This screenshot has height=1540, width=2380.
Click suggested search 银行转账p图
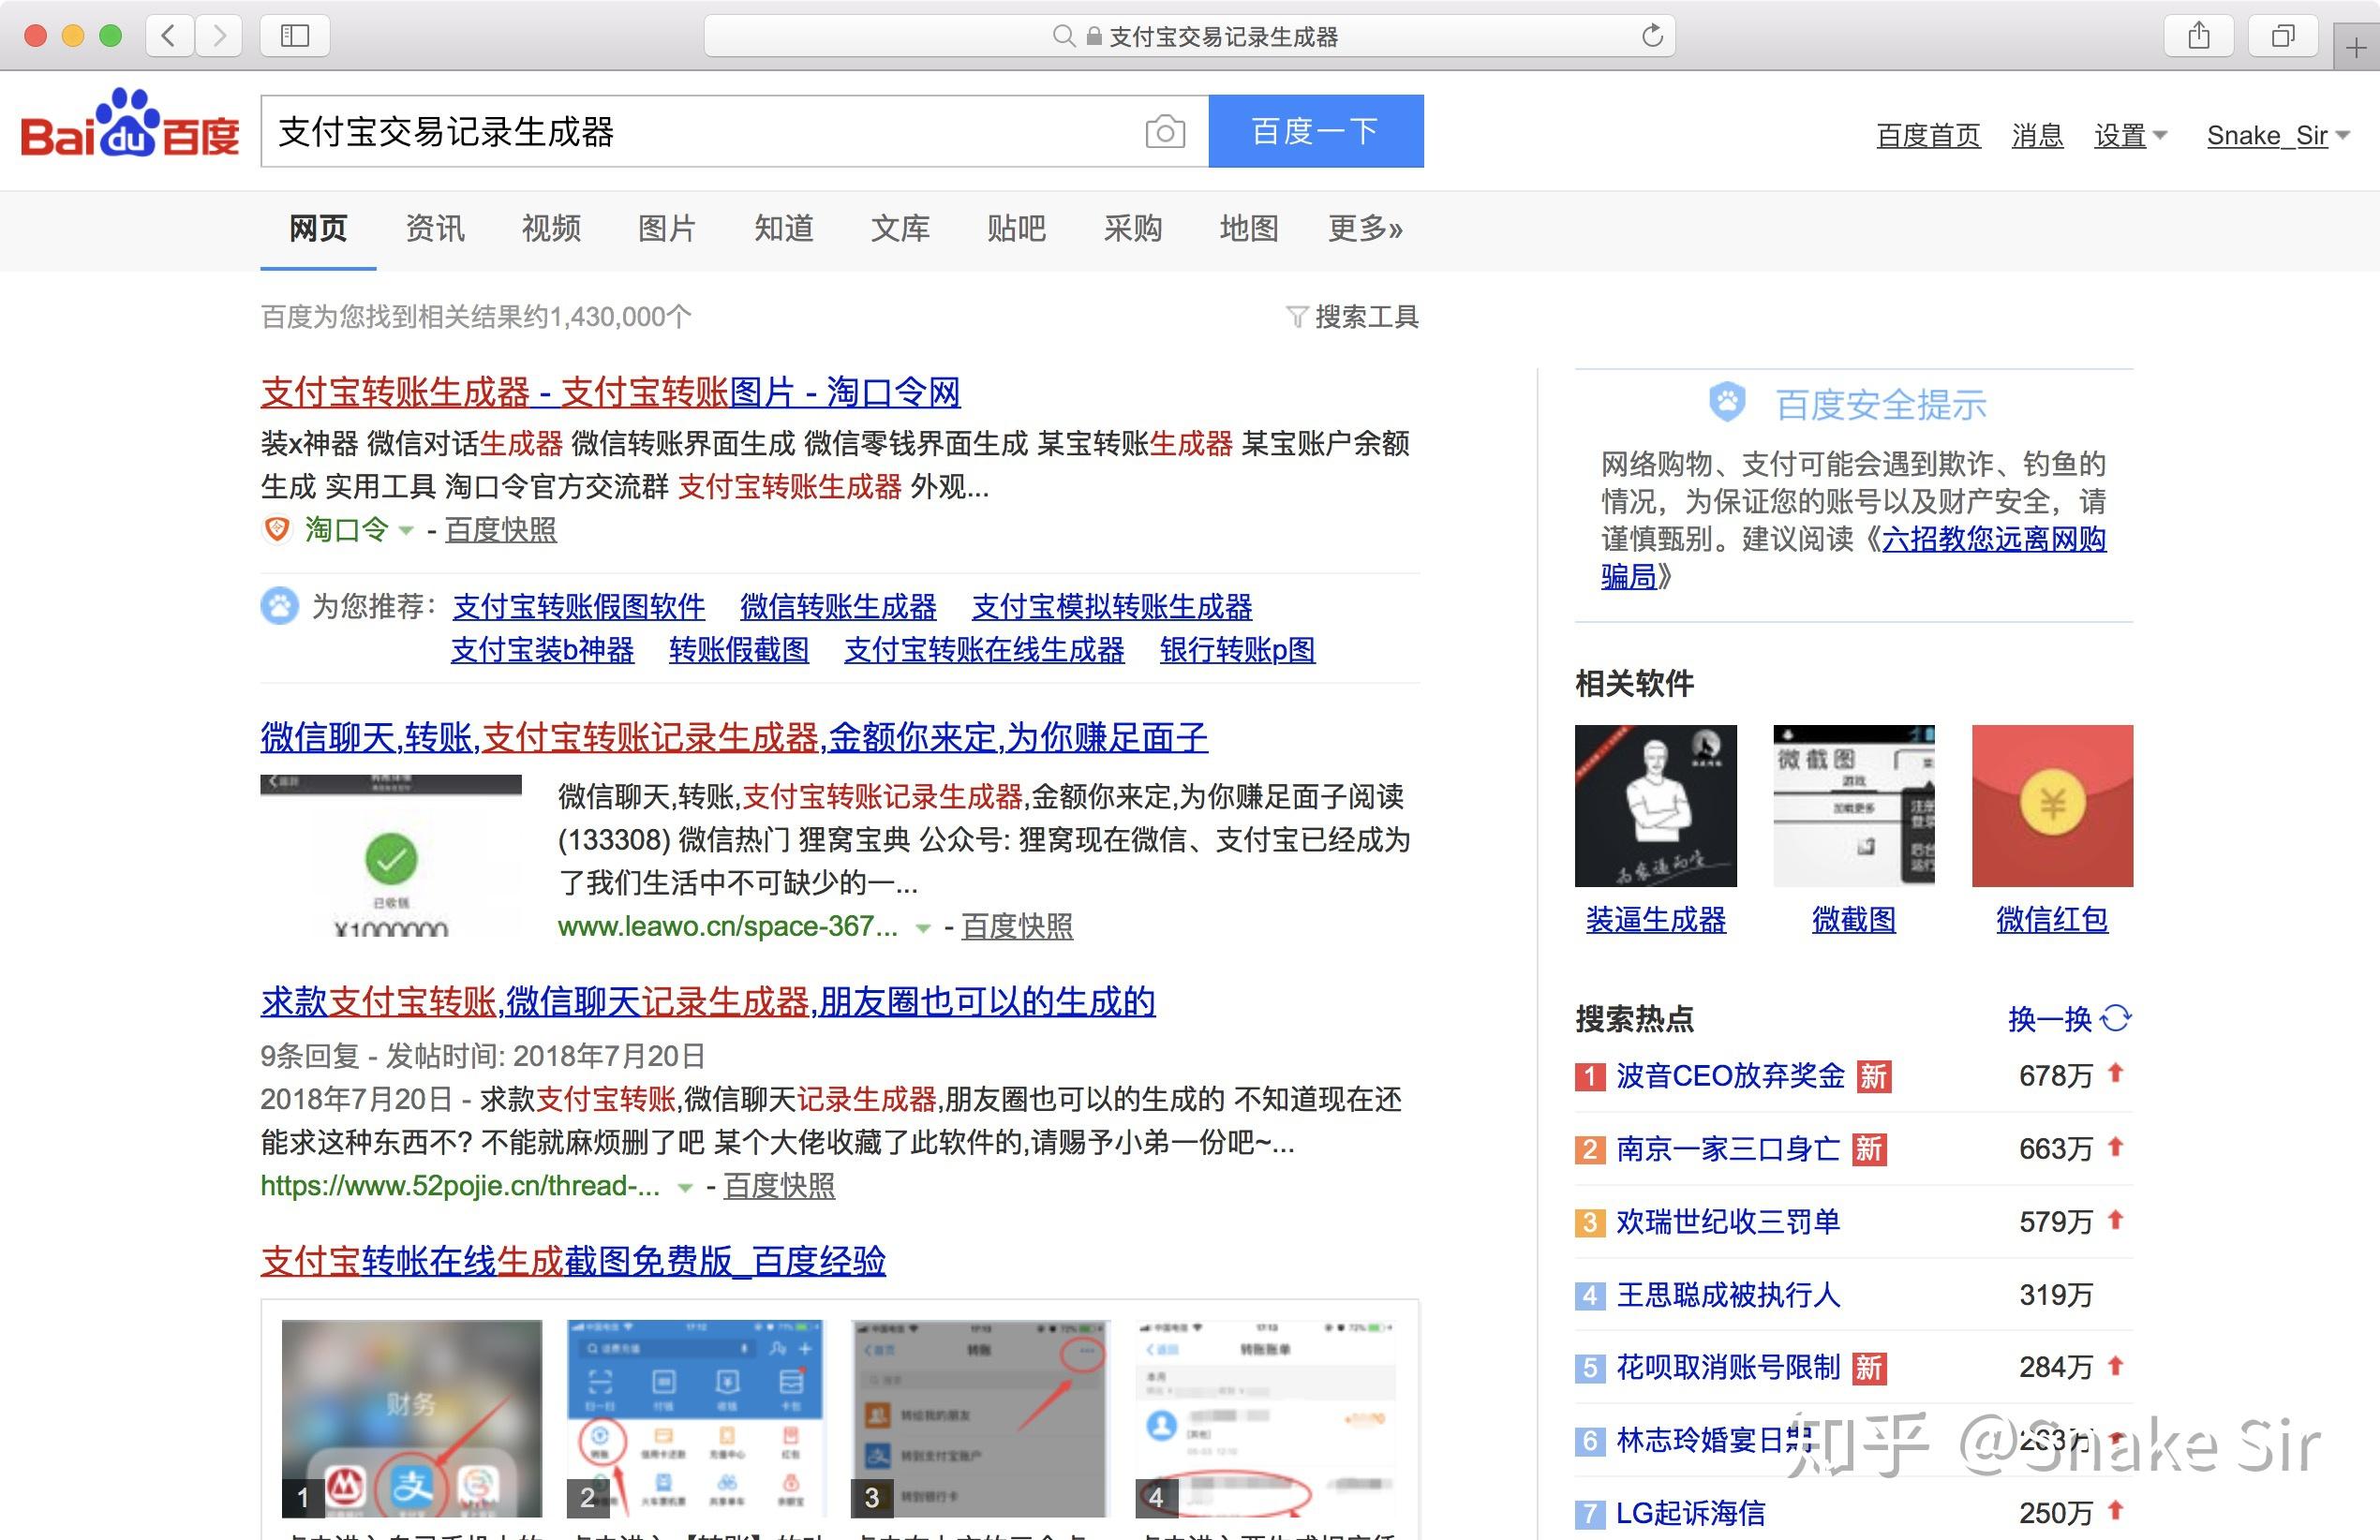1237,650
